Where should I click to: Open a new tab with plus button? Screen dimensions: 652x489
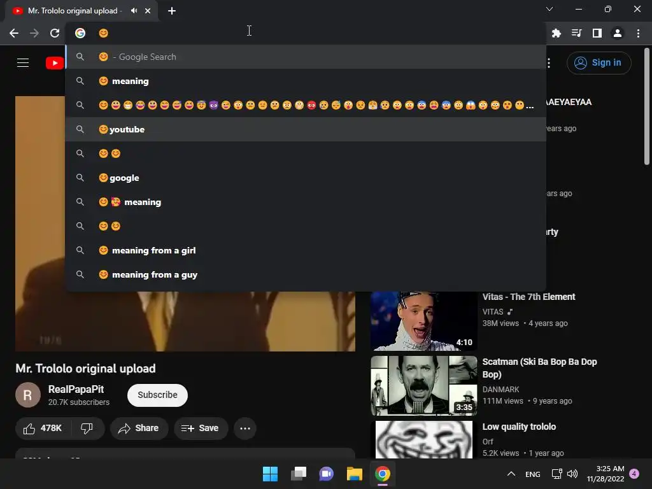coord(172,11)
